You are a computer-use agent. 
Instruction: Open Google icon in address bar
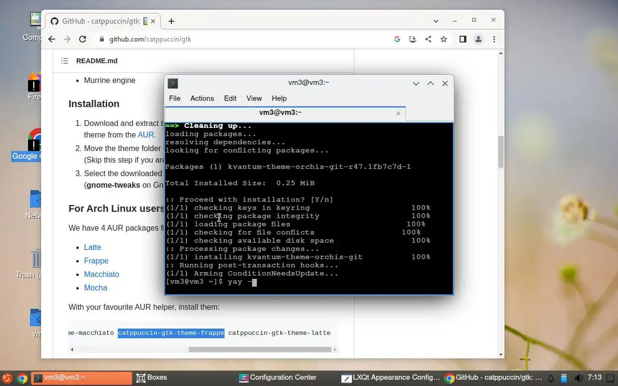(x=397, y=39)
